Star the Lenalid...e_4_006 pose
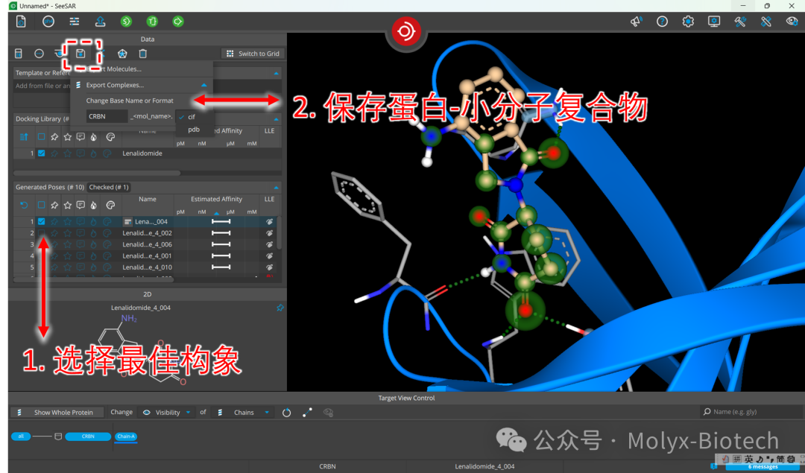 tap(67, 245)
